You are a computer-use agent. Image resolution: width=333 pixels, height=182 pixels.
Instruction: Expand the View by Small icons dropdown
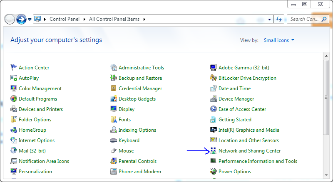279,40
